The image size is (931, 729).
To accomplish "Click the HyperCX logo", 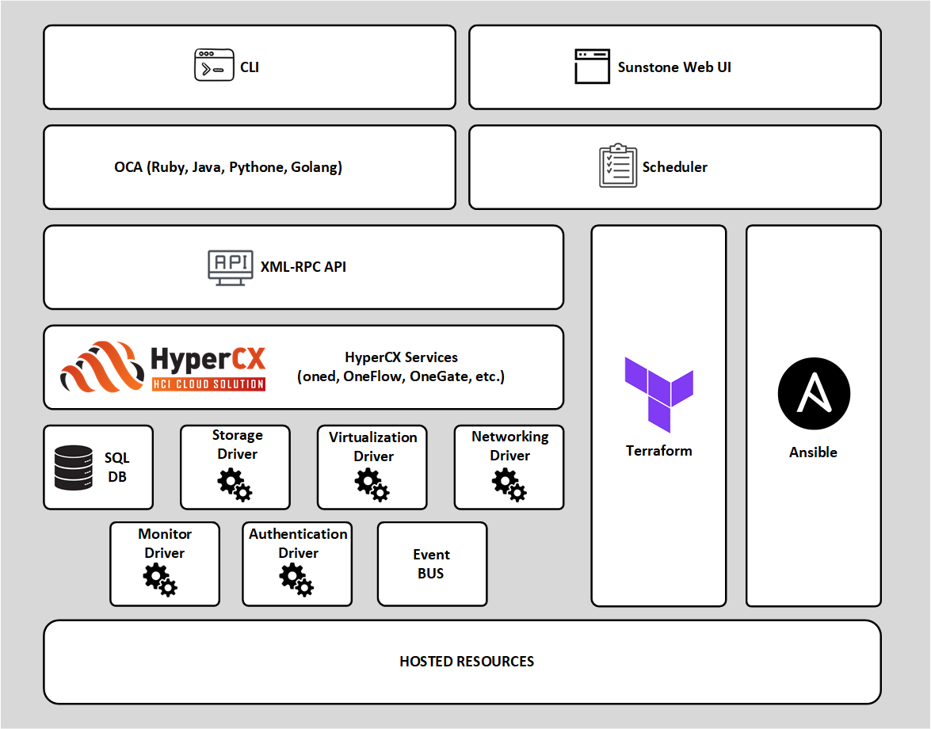I will pyautogui.click(x=164, y=367).
